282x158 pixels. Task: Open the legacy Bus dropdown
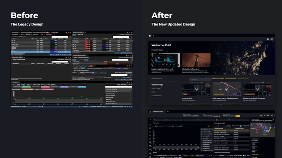pyautogui.click(x=74, y=35)
